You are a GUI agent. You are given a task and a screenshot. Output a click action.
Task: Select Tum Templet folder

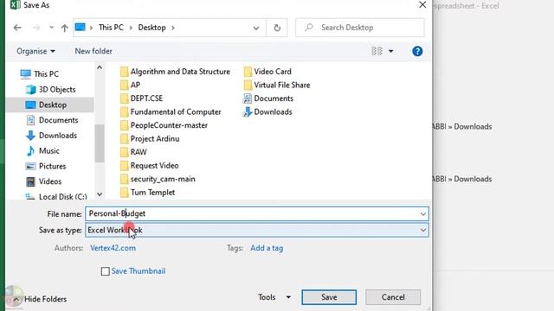point(147,192)
